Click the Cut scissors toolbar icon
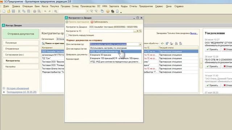Viewport: 232px width, 130px height. pos(19,11)
